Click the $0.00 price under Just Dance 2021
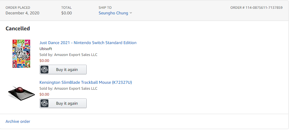Viewport: 289px width, 130px height. point(44,61)
